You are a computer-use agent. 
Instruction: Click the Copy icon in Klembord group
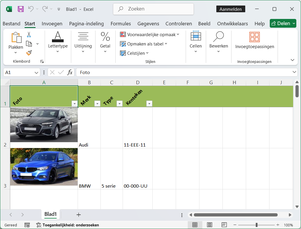pos(29,44)
